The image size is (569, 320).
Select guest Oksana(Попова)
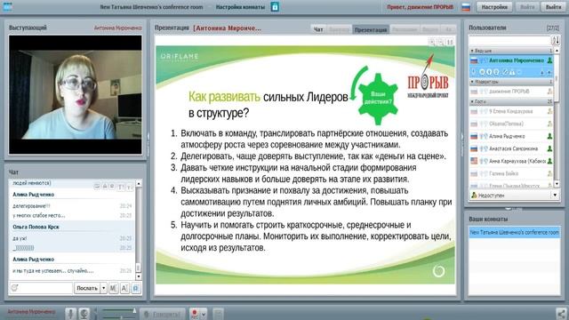coord(511,124)
